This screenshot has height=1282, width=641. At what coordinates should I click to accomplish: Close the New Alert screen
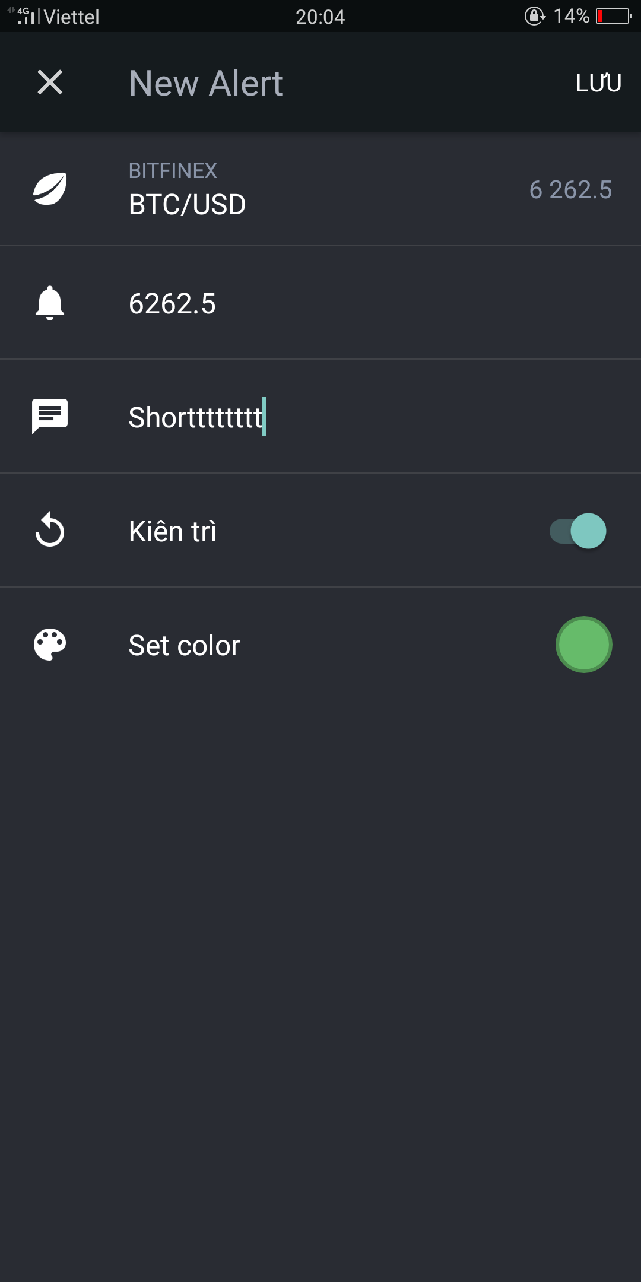(50, 82)
